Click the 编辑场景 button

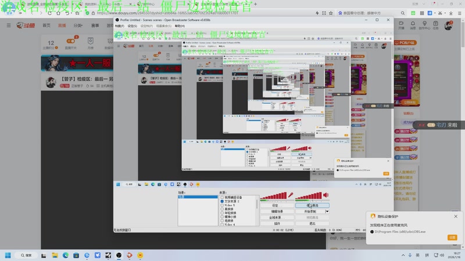[x=277, y=212]
